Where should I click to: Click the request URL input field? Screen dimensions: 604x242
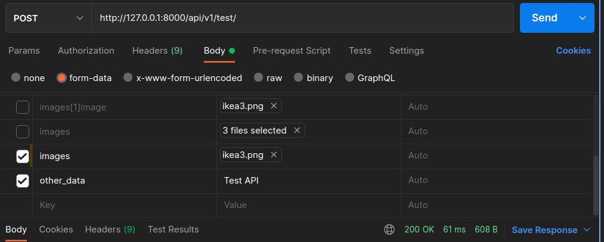coord(301,18)
